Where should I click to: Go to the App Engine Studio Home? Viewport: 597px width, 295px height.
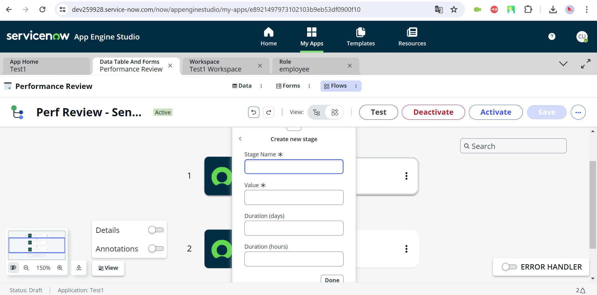[x=268, y=37]
